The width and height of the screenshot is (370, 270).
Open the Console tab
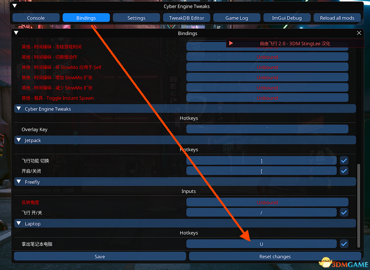(36, 18)
